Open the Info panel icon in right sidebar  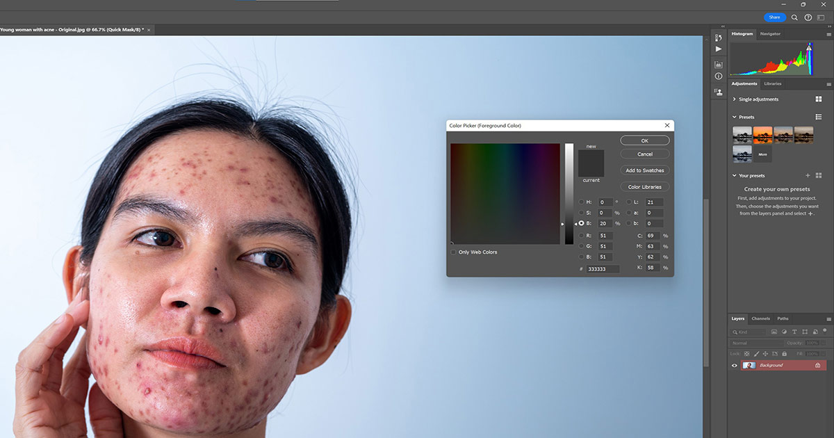[x=718, y=75]
